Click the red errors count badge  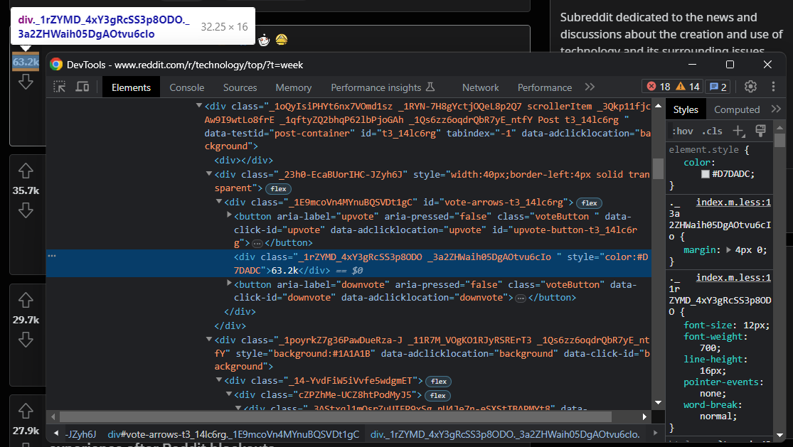658,87
